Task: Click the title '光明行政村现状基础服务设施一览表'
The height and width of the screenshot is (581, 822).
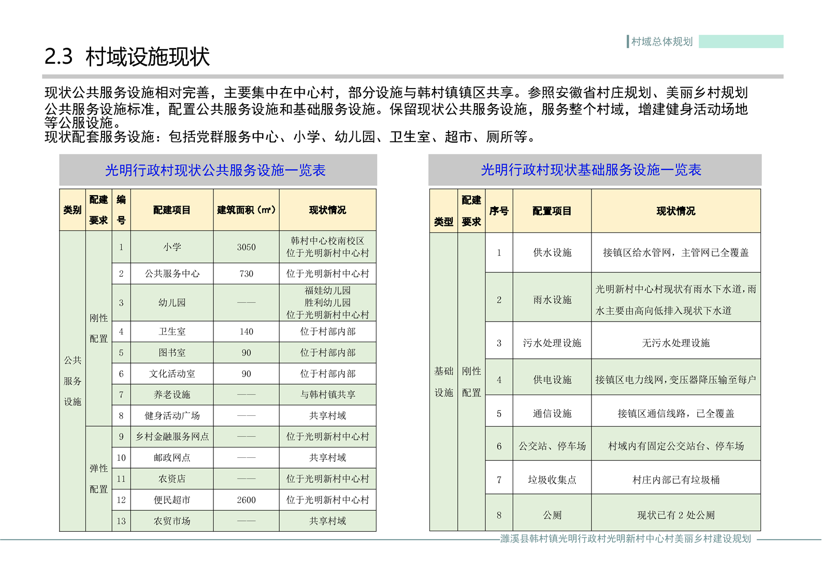Action: [591, 170]
